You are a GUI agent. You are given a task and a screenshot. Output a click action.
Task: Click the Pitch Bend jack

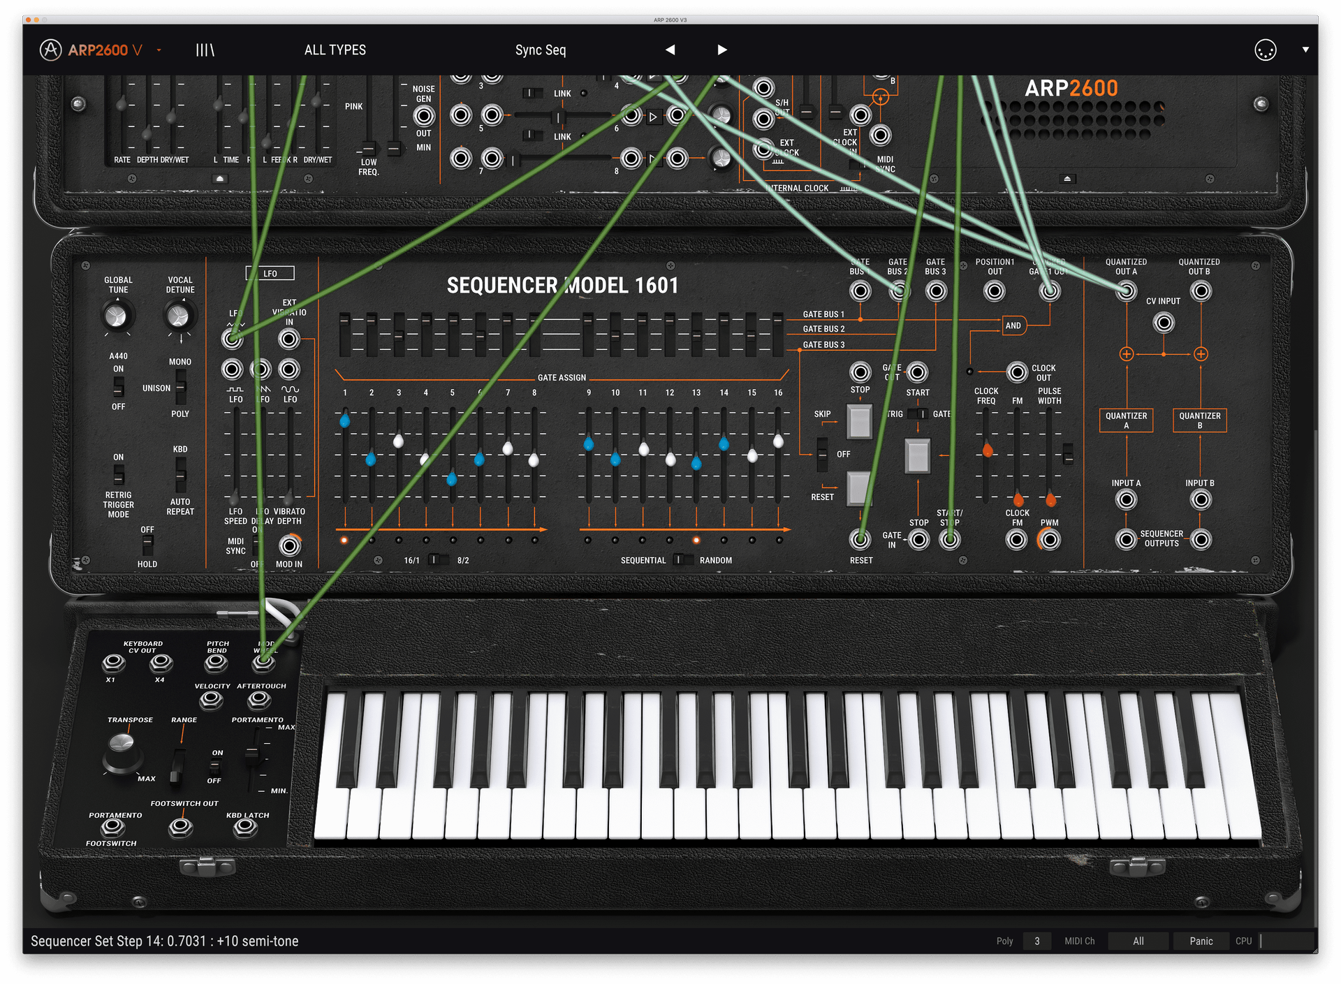(216, 662)
